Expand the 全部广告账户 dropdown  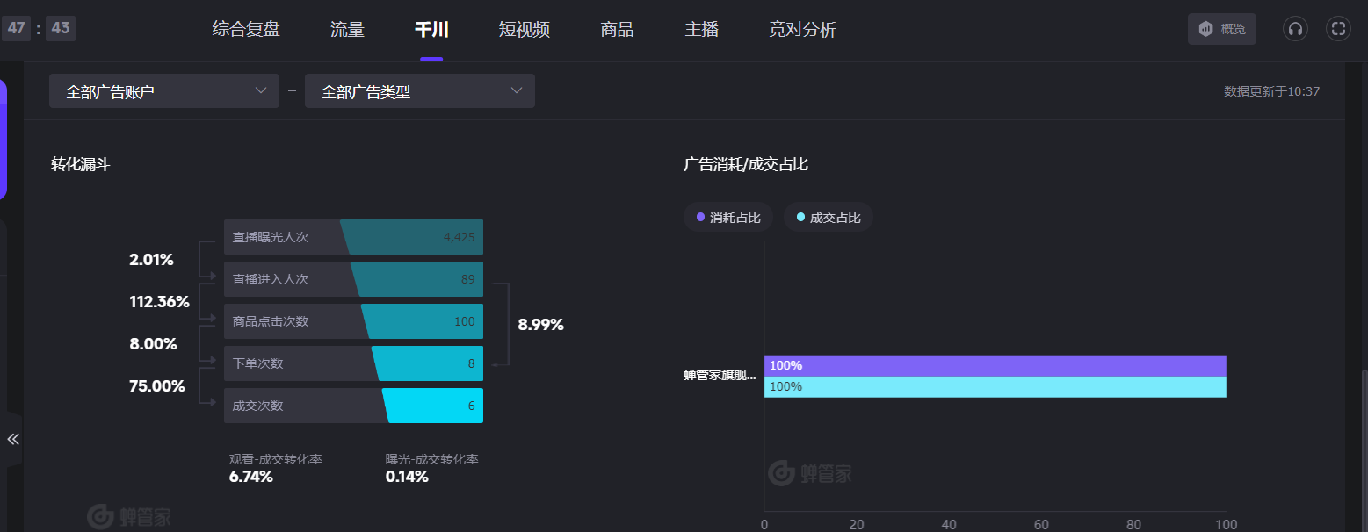tap(164, 91)
